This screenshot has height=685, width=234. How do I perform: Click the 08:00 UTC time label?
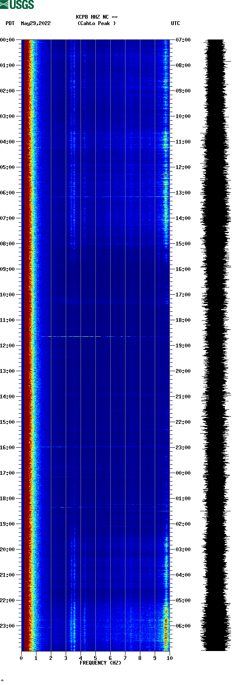[x=183, y=65]
